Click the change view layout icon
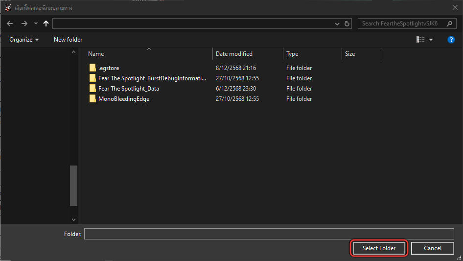 pos(420,40)
